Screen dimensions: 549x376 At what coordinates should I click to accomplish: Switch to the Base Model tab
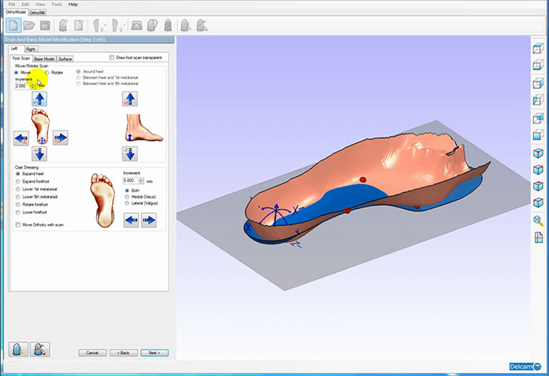coord(45,58)
